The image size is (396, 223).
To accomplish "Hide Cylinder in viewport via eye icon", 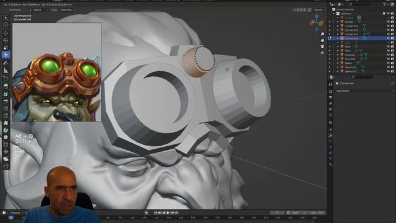I will [x=388, y=22].
